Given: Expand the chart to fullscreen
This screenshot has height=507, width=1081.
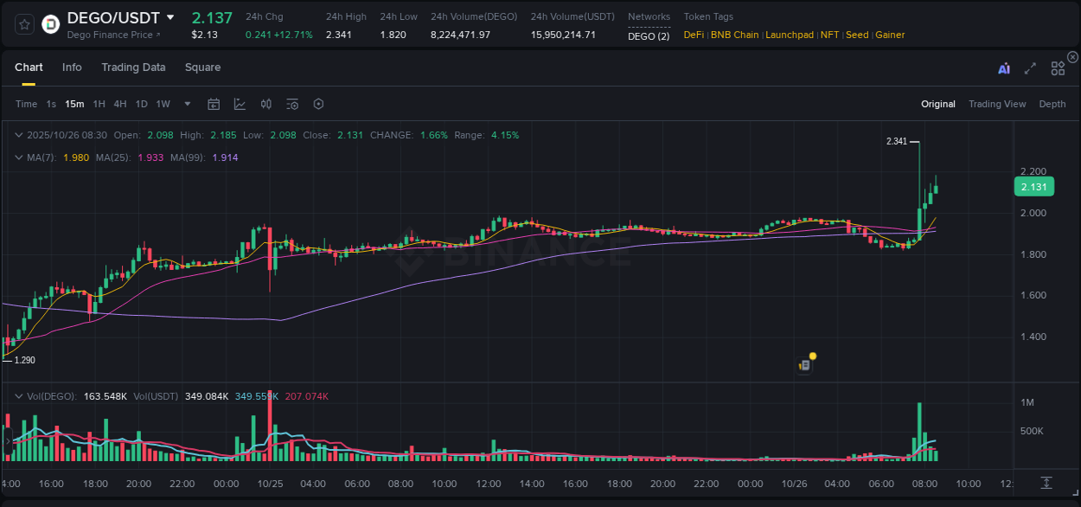Looking at the screenshot, I should point(1030,68).
